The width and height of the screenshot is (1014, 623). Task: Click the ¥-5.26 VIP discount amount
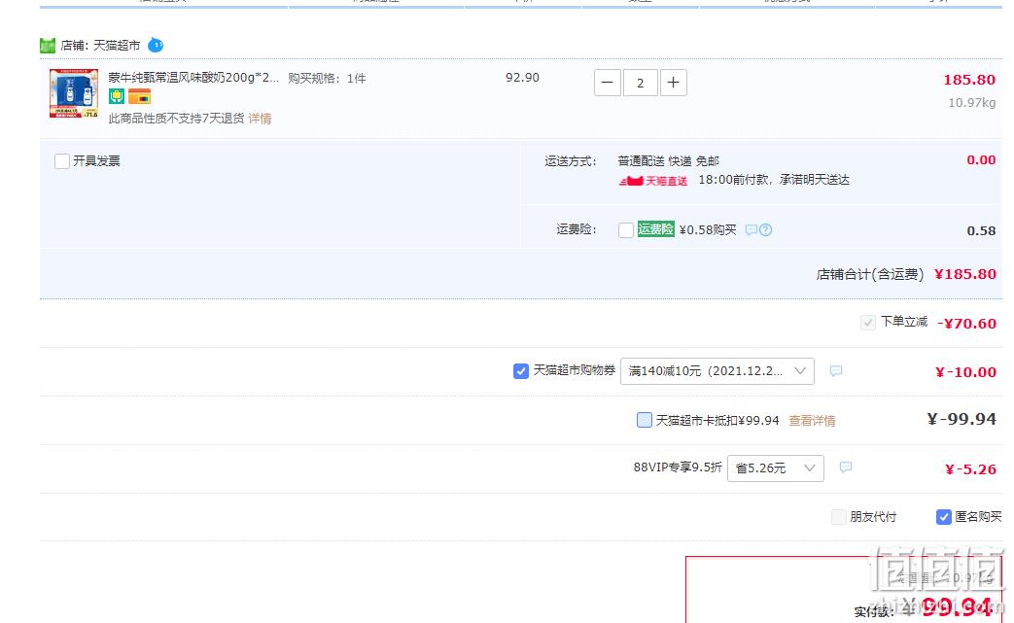click(x=970, y=469)
